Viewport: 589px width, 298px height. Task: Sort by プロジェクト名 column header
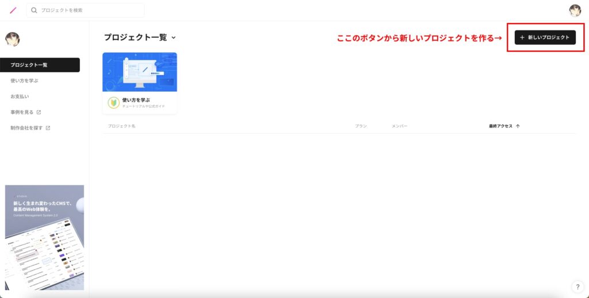122,126
